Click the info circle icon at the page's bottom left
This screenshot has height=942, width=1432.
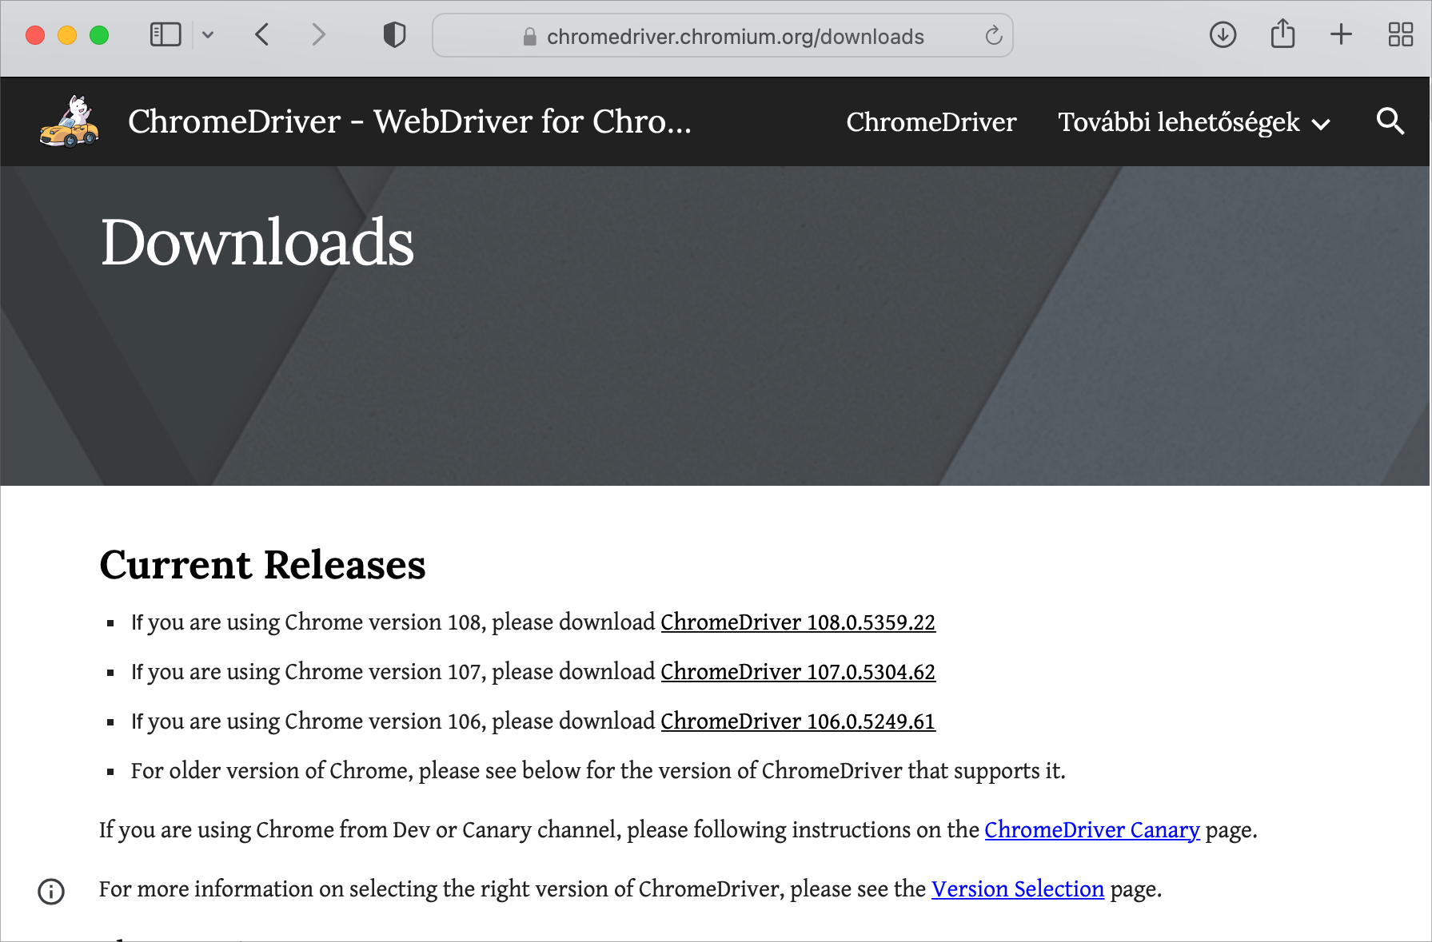pyautogui.click(x=51, y=891)
